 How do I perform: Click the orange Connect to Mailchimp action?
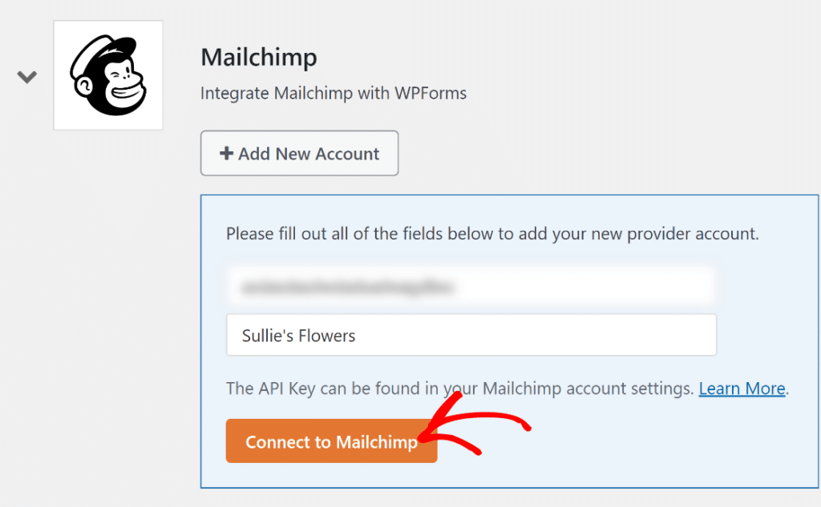(330, 441)
